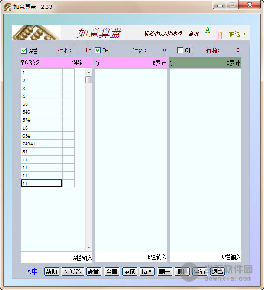
Task: Open the 计算器 button
Action: click(73, 271)
